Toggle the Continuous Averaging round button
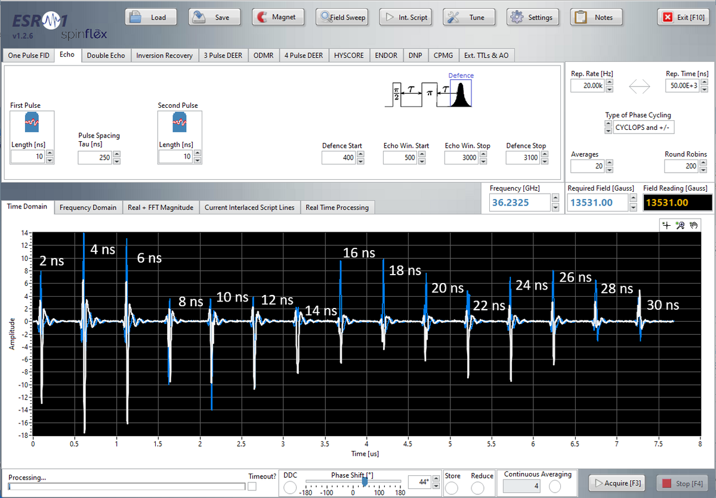This screenshot has width=716, height=498. (x=554, y=486)
